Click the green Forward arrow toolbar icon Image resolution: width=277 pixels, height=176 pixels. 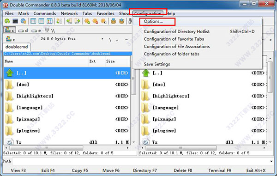click(x=77, y=21)
